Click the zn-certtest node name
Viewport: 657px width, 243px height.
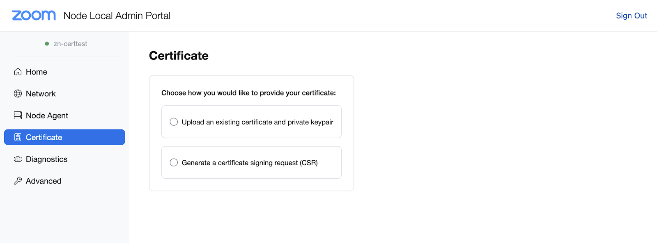click(x=70, y=44)
